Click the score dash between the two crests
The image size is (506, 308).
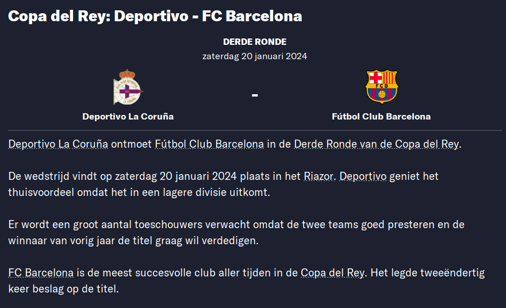tap(255, 95)
